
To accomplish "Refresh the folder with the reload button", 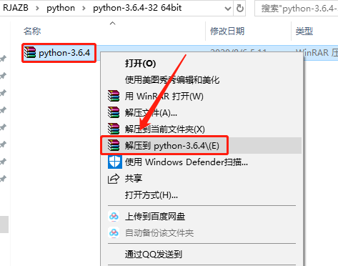I will [240, 9].
